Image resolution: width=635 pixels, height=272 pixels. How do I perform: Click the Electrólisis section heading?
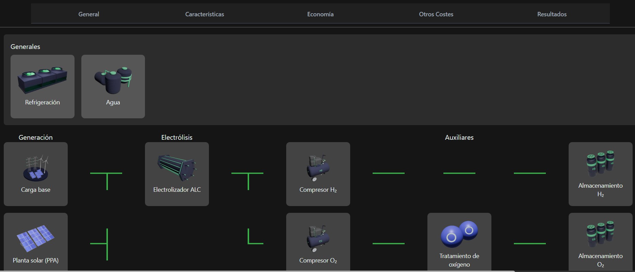(x=177, y=137)
